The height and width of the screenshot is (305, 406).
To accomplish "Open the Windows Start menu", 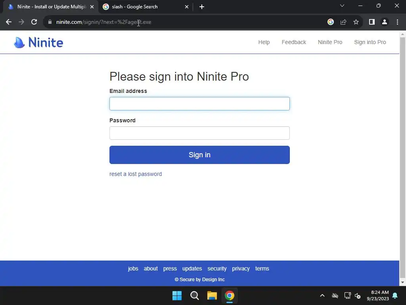I will (177, 295).
